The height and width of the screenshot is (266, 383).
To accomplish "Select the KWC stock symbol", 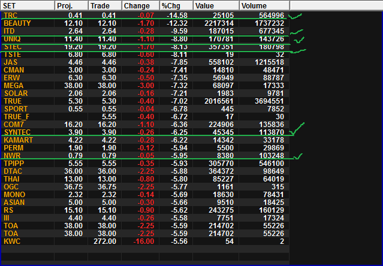I will point(12,242).
